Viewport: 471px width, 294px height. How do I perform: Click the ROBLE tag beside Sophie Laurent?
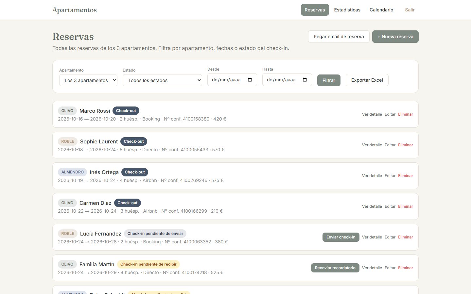pos(68,141)
